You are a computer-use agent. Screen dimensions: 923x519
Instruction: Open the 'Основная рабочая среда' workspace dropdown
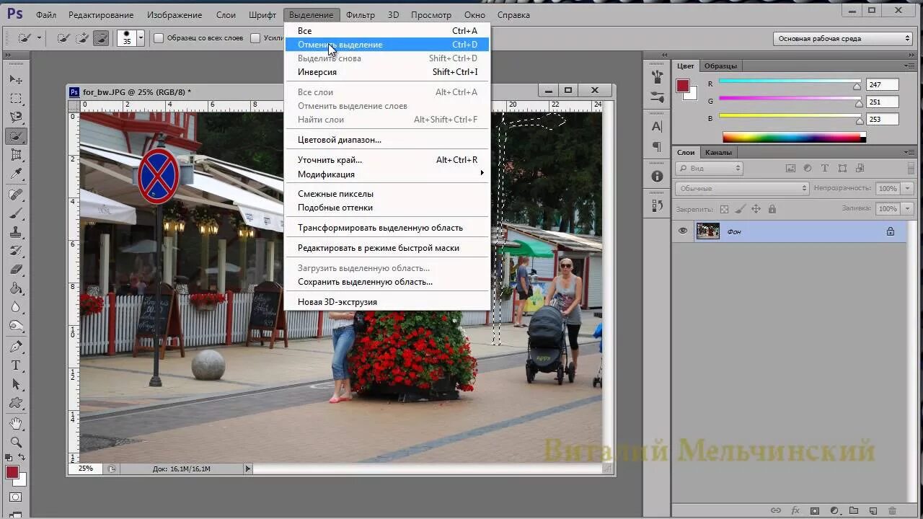click(843, 39)
